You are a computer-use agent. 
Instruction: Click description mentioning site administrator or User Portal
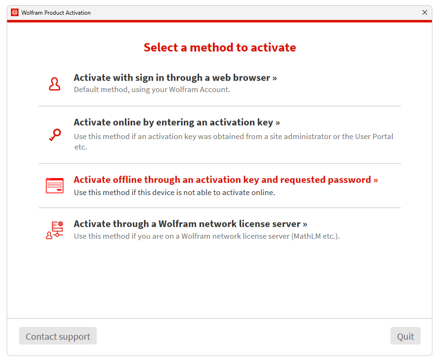pos(233,141)
